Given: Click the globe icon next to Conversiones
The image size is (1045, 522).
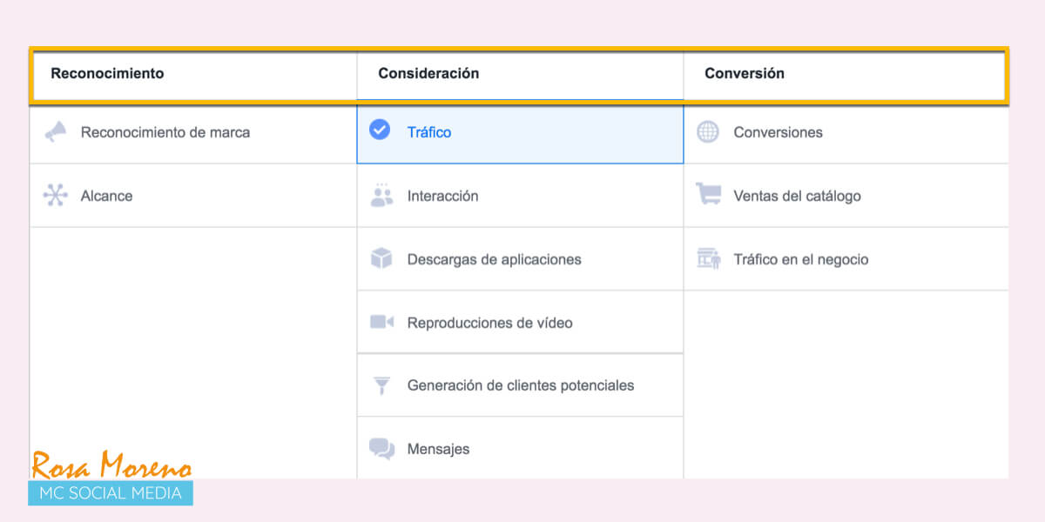Looking at the screenshot, I should pos(708,132).
